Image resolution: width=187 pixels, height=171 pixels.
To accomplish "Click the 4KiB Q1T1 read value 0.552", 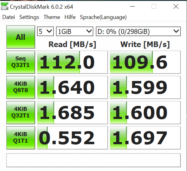I will tap(72, 138).
